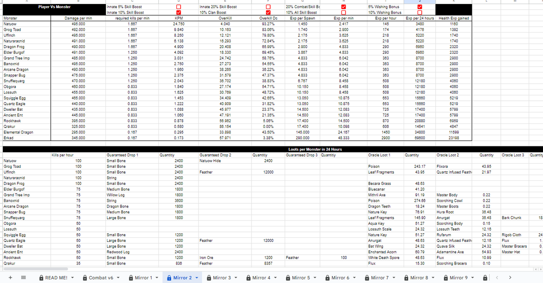Select the Kills per hour header

(79, 155)
